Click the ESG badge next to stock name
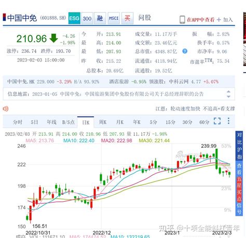 click(x=74, y=18)
